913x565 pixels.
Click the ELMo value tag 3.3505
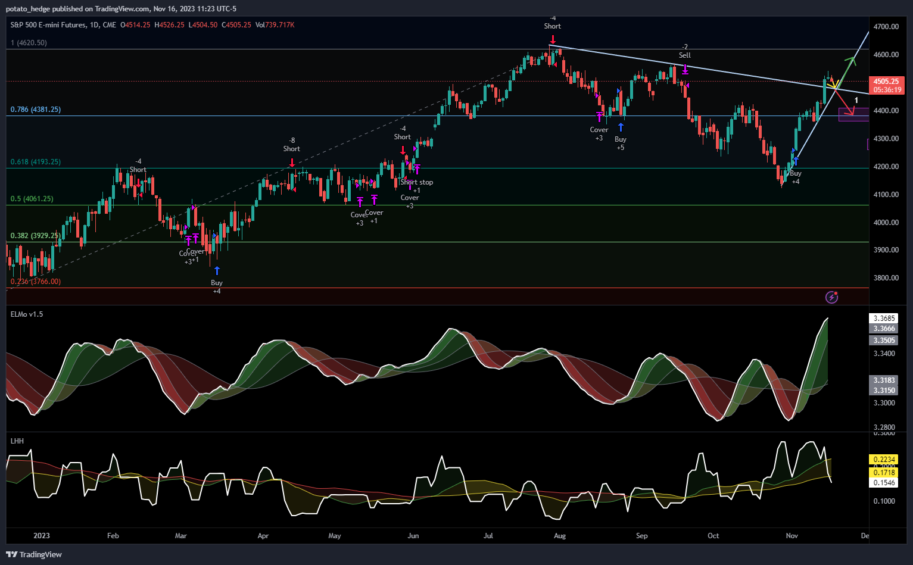(884, 341)
